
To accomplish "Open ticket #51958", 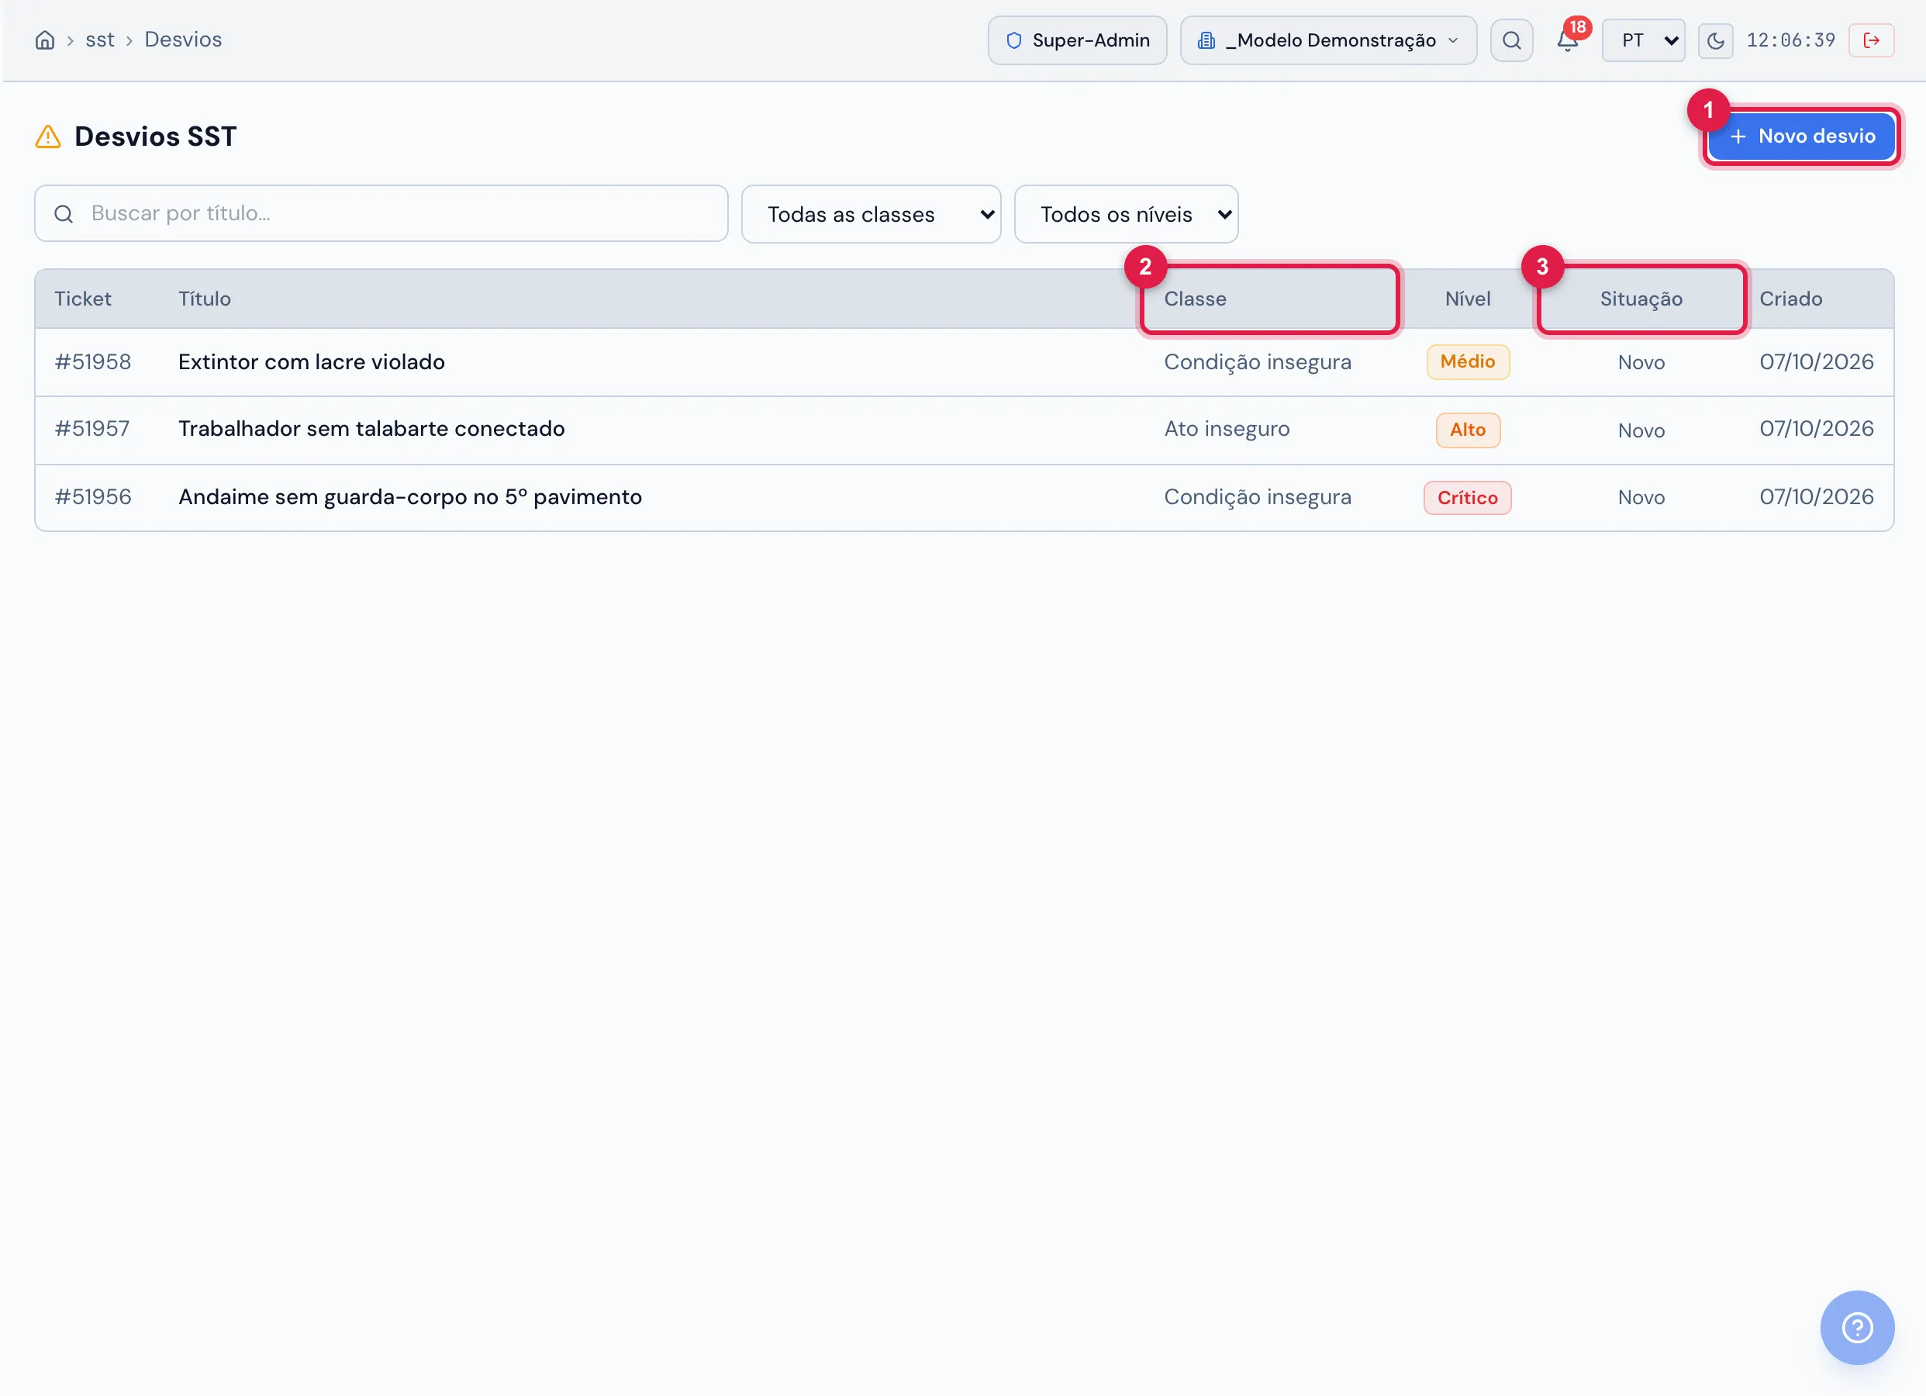I will pos(93,362).
